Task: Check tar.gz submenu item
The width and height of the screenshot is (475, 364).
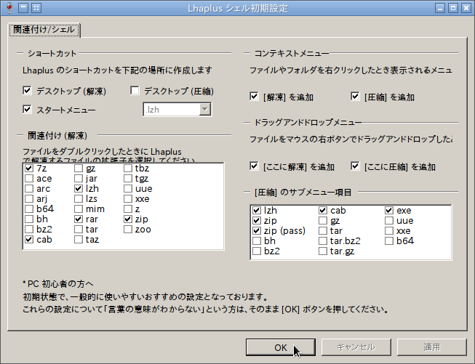Action: point(323,251)
